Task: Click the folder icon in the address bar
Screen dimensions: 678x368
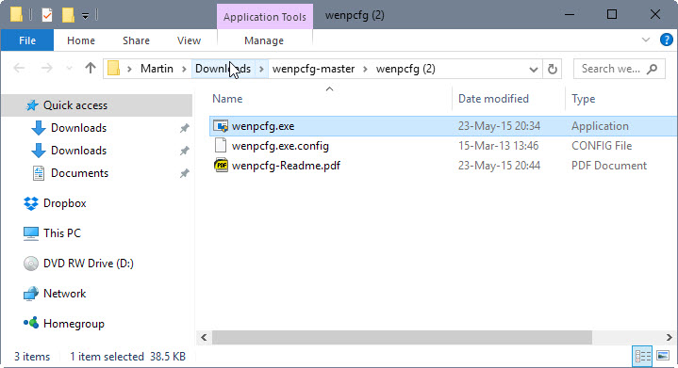Action: coord(113,68)
